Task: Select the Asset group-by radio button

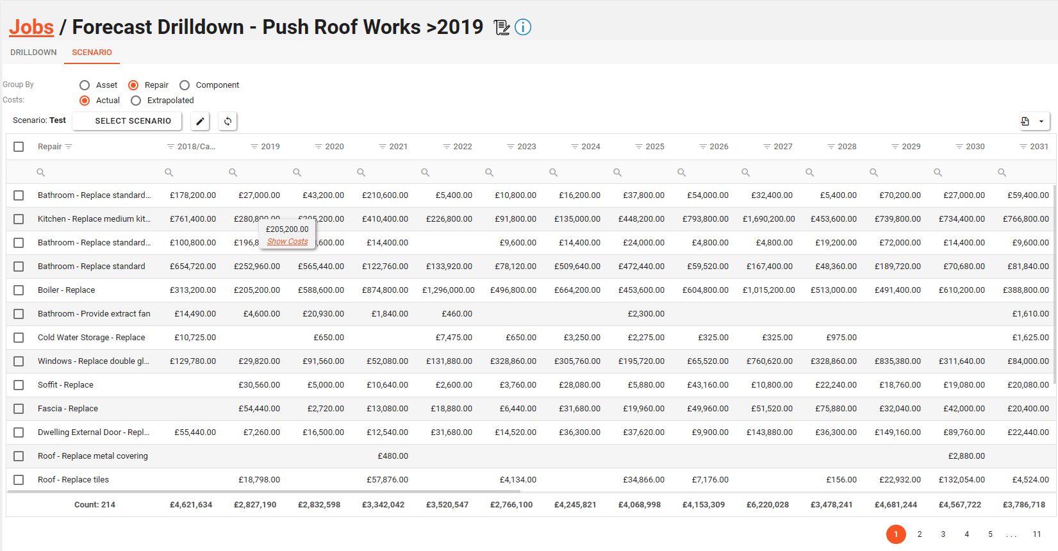Action: pos(85,85)
